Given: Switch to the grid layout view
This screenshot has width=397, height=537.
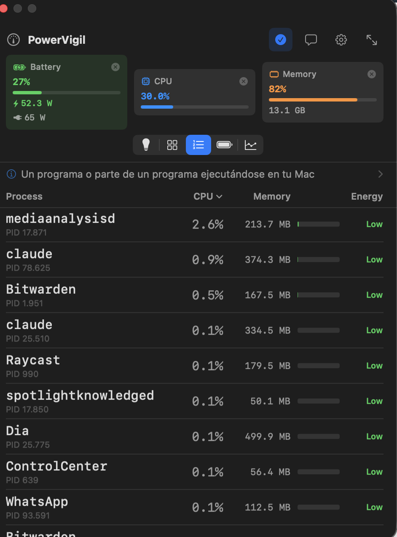Looking at the screenshot, I should coord(172,144).
